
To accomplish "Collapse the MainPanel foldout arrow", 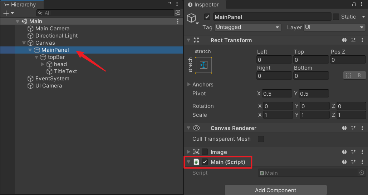I will click(x=30, y=50).
